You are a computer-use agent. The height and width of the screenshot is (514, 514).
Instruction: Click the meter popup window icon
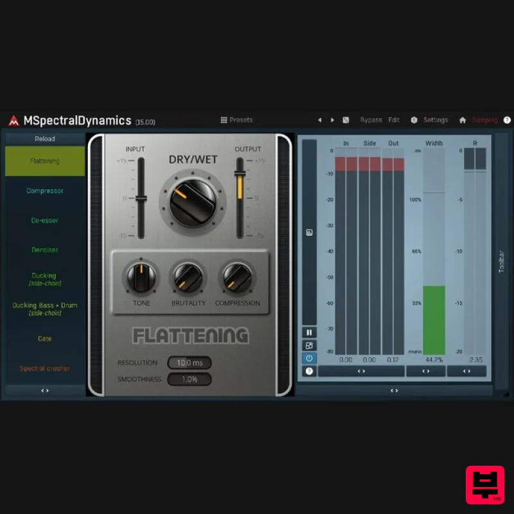[309, 345]
